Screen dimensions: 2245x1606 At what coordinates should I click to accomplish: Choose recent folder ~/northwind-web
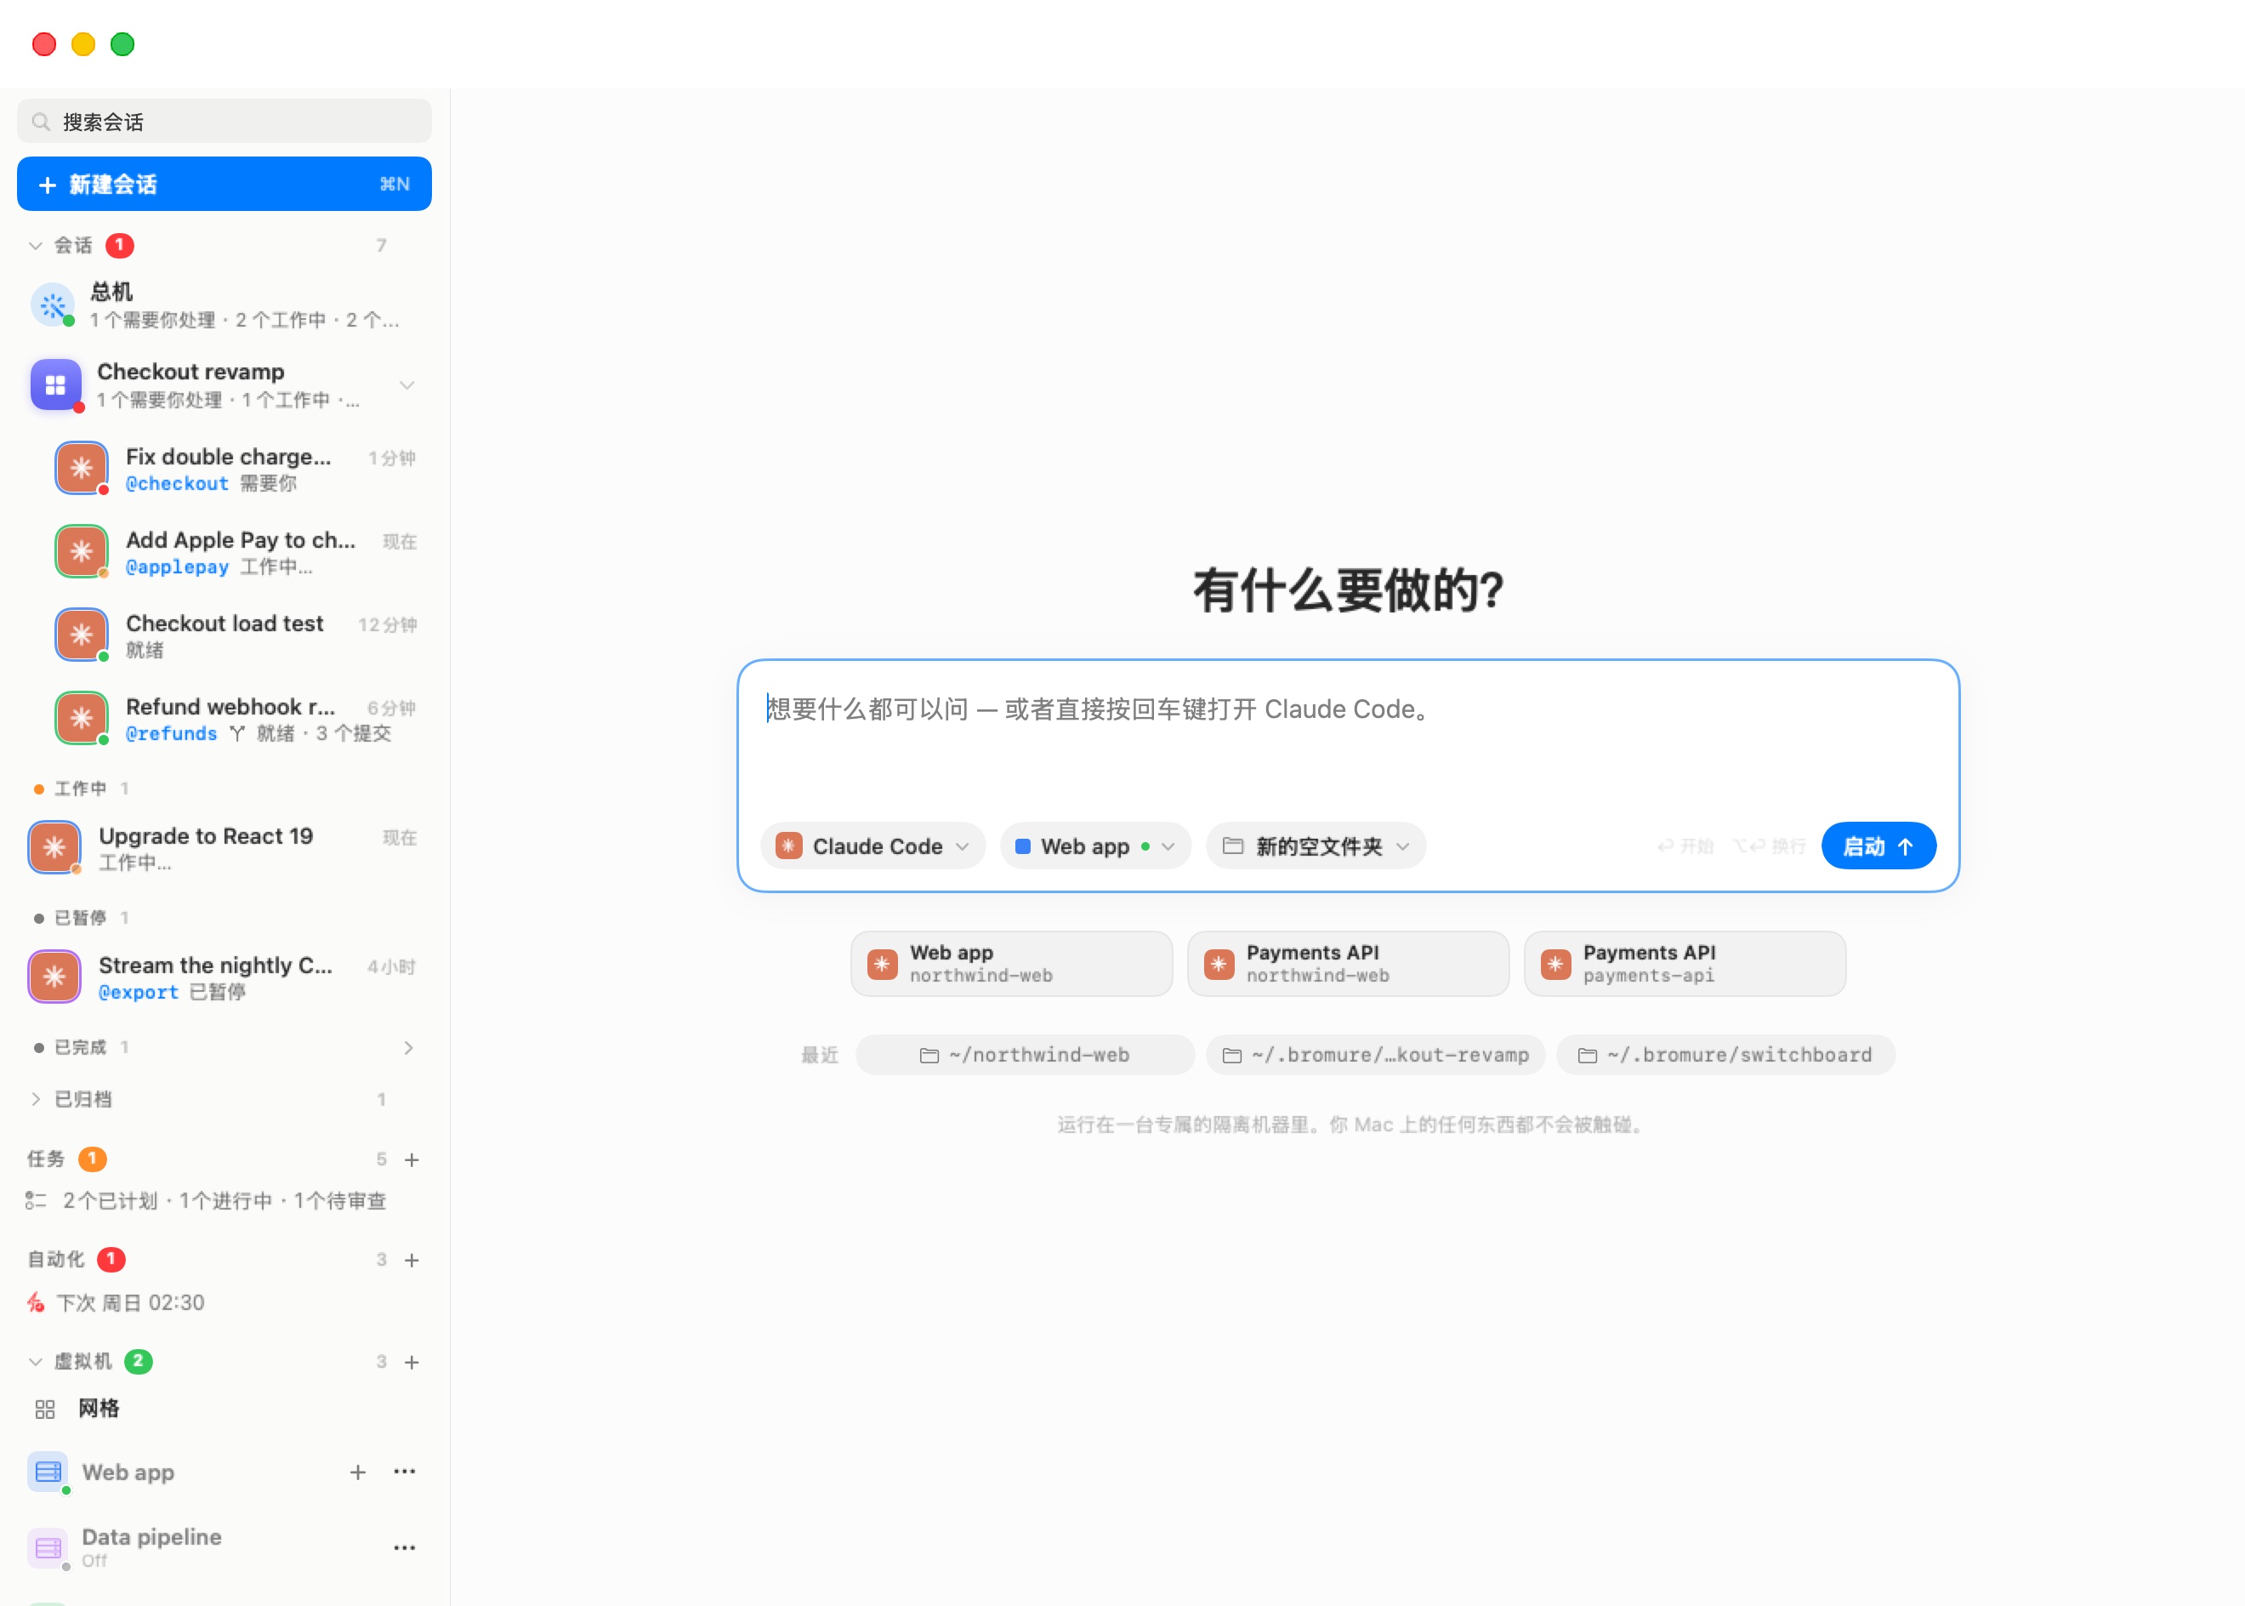[1025, 1055]
